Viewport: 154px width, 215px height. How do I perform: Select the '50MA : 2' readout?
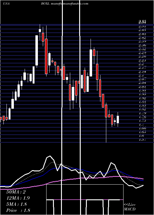pos(16,192)
